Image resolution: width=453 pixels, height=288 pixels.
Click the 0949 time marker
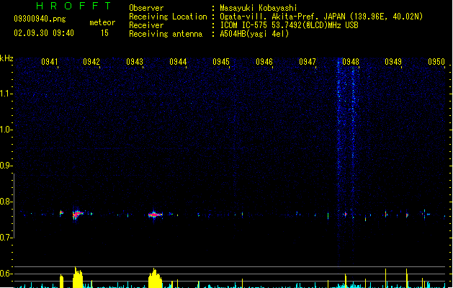pyautogui.click(x=393, y=62)
